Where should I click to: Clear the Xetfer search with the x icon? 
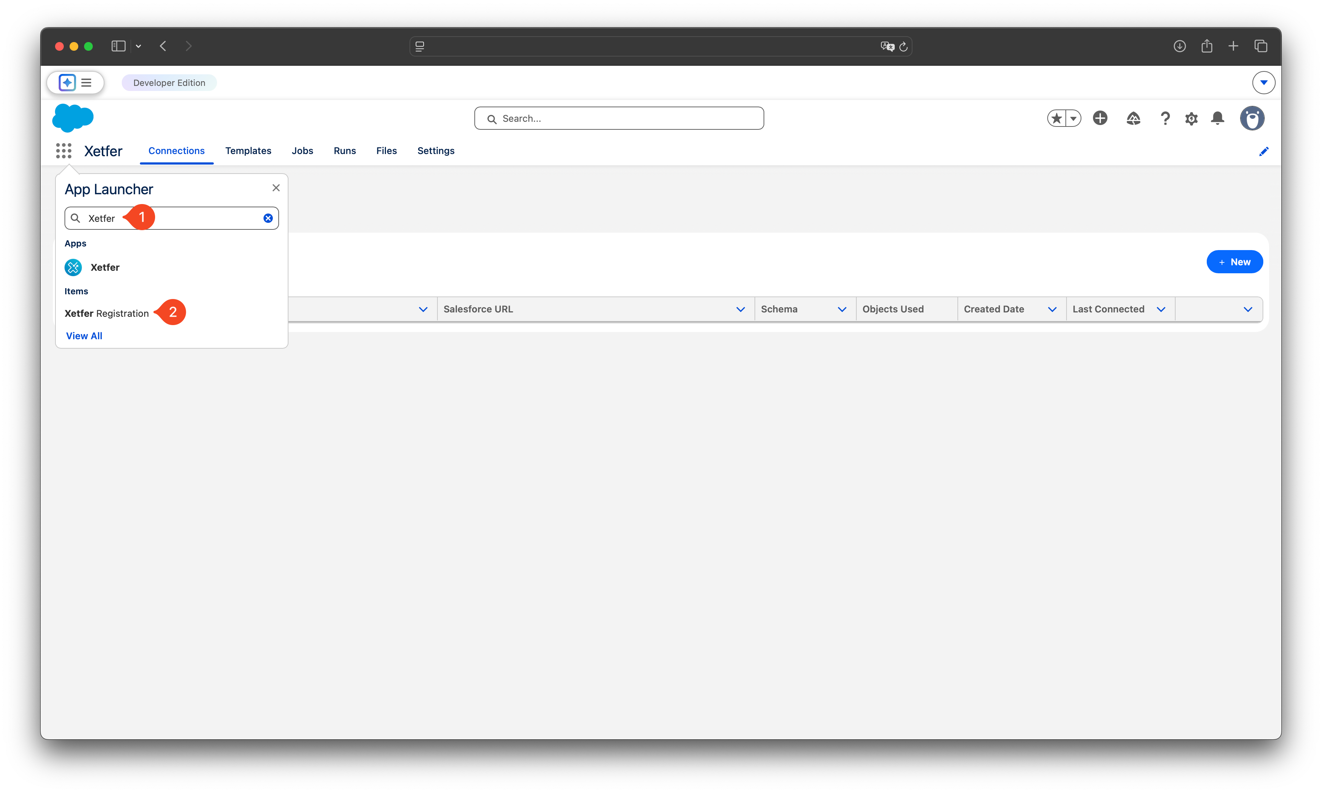[267, 217]
